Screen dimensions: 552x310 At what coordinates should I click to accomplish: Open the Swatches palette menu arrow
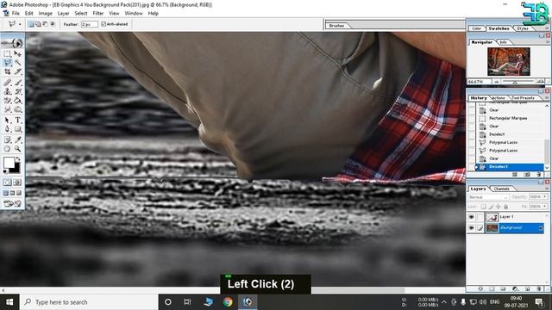(x=547, y=28)
